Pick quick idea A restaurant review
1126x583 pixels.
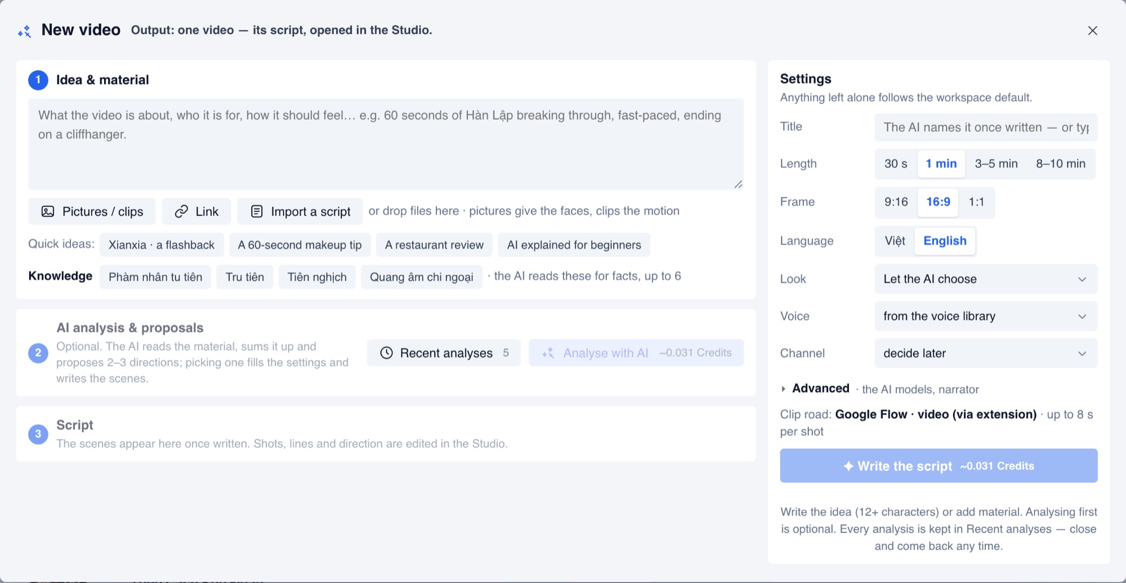(x=434, y=245)
